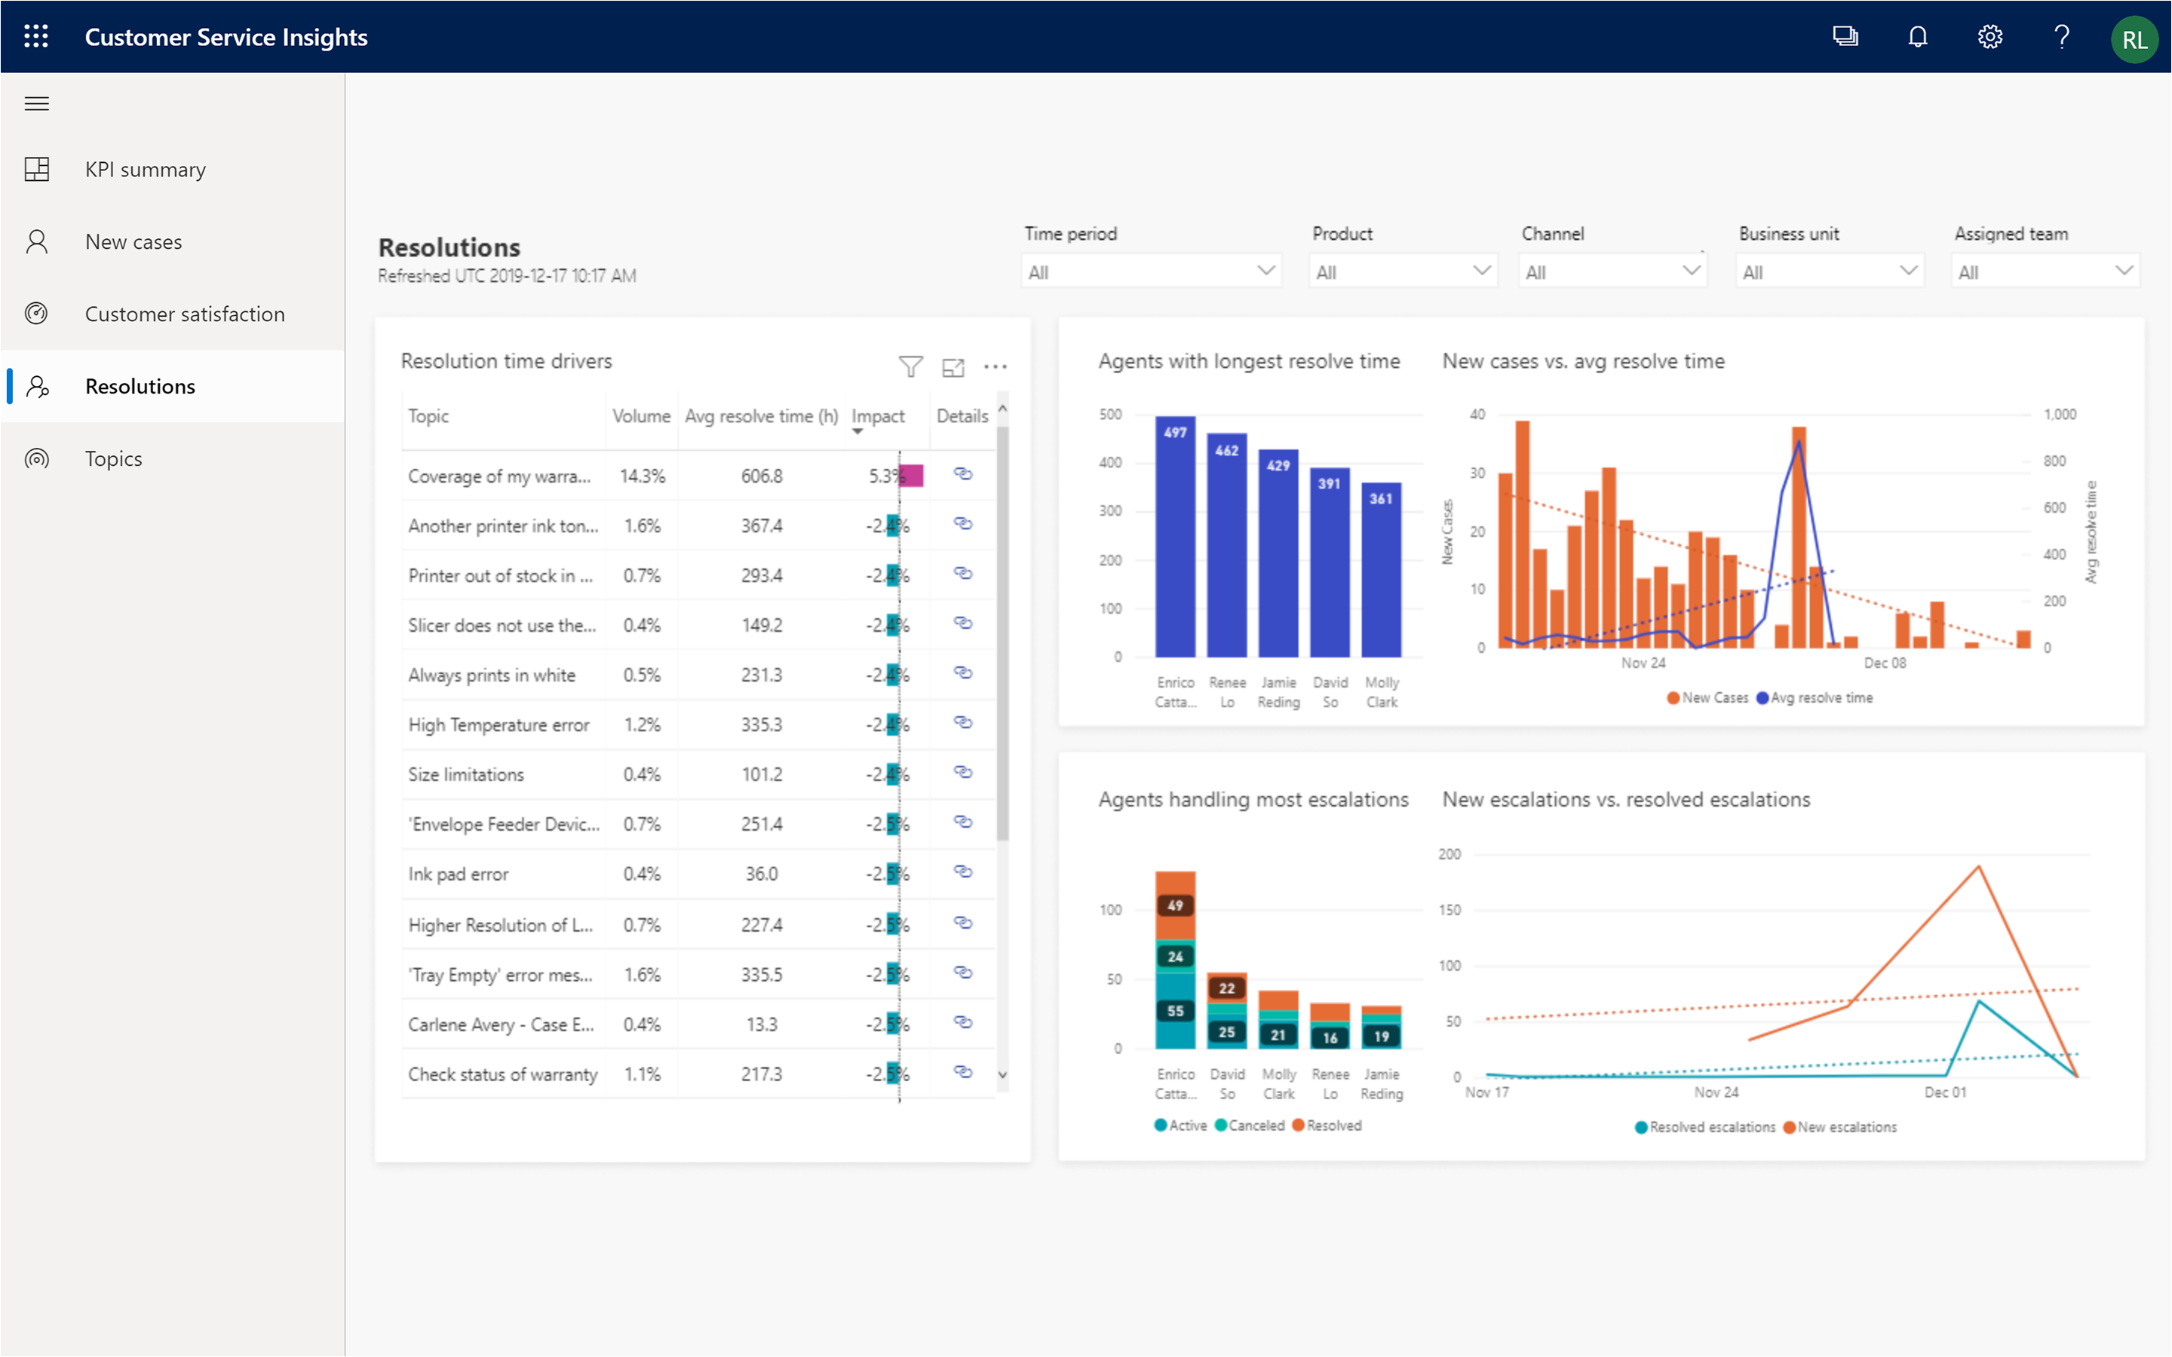Open the notifications bell
This screenshot has width=2172, height=1357.
1917,37
